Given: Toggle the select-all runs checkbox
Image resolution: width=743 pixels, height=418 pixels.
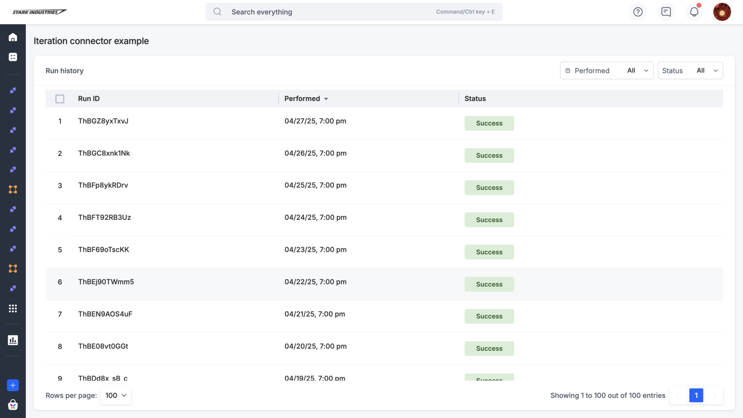Looking at the screenshot, I should (60, 99).
